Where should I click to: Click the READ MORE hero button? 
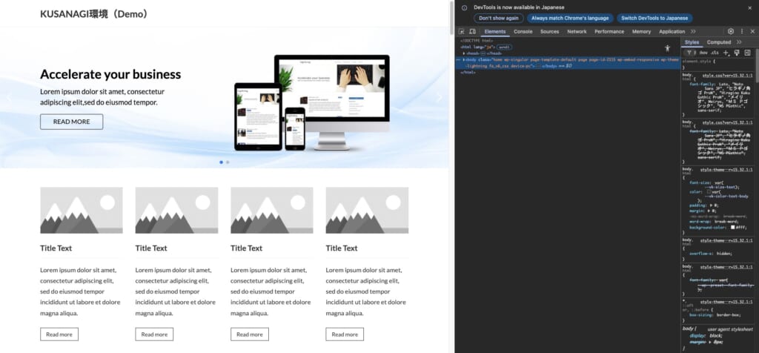(71, 122)
